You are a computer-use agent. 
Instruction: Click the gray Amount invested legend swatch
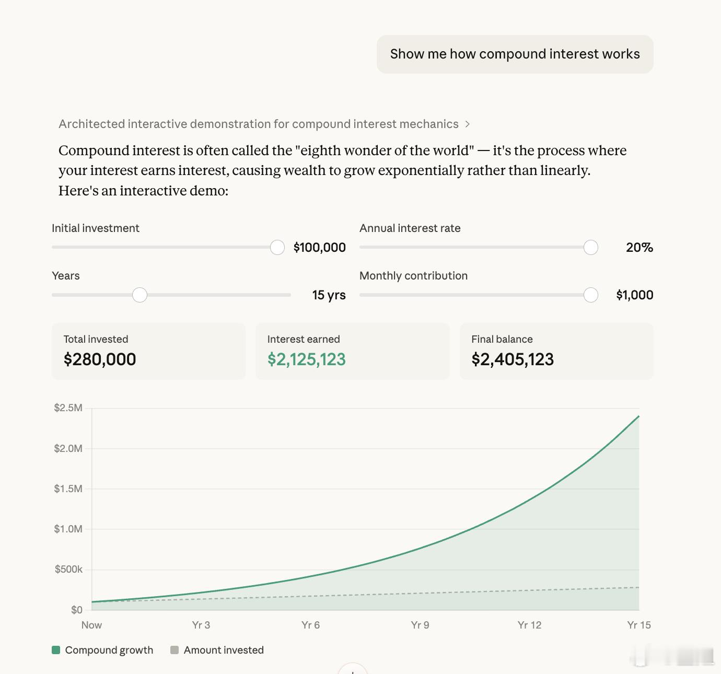coord(175,650)
